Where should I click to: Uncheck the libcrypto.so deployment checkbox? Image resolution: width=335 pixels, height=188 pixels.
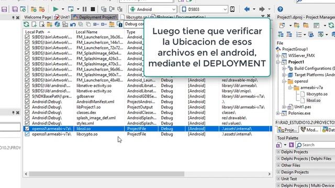coord(27,134)
